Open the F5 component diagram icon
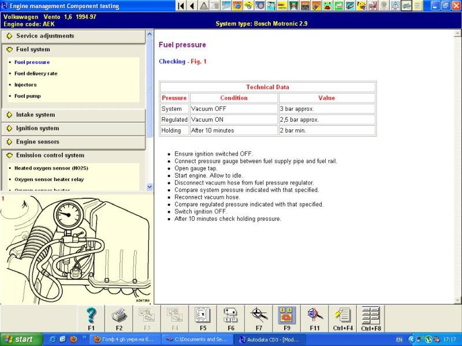The image size is (462, 346). click(203, 315)
